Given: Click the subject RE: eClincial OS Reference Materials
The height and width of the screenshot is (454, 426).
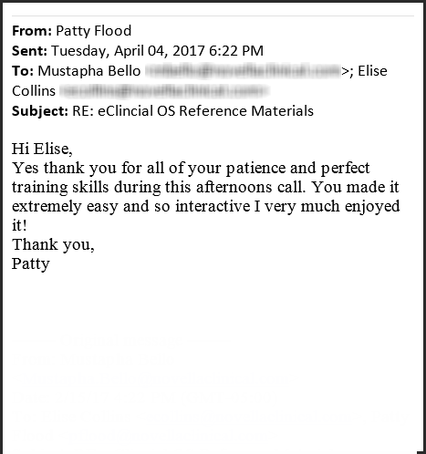Looking at the screenshot, I should [x=192, y=111].
